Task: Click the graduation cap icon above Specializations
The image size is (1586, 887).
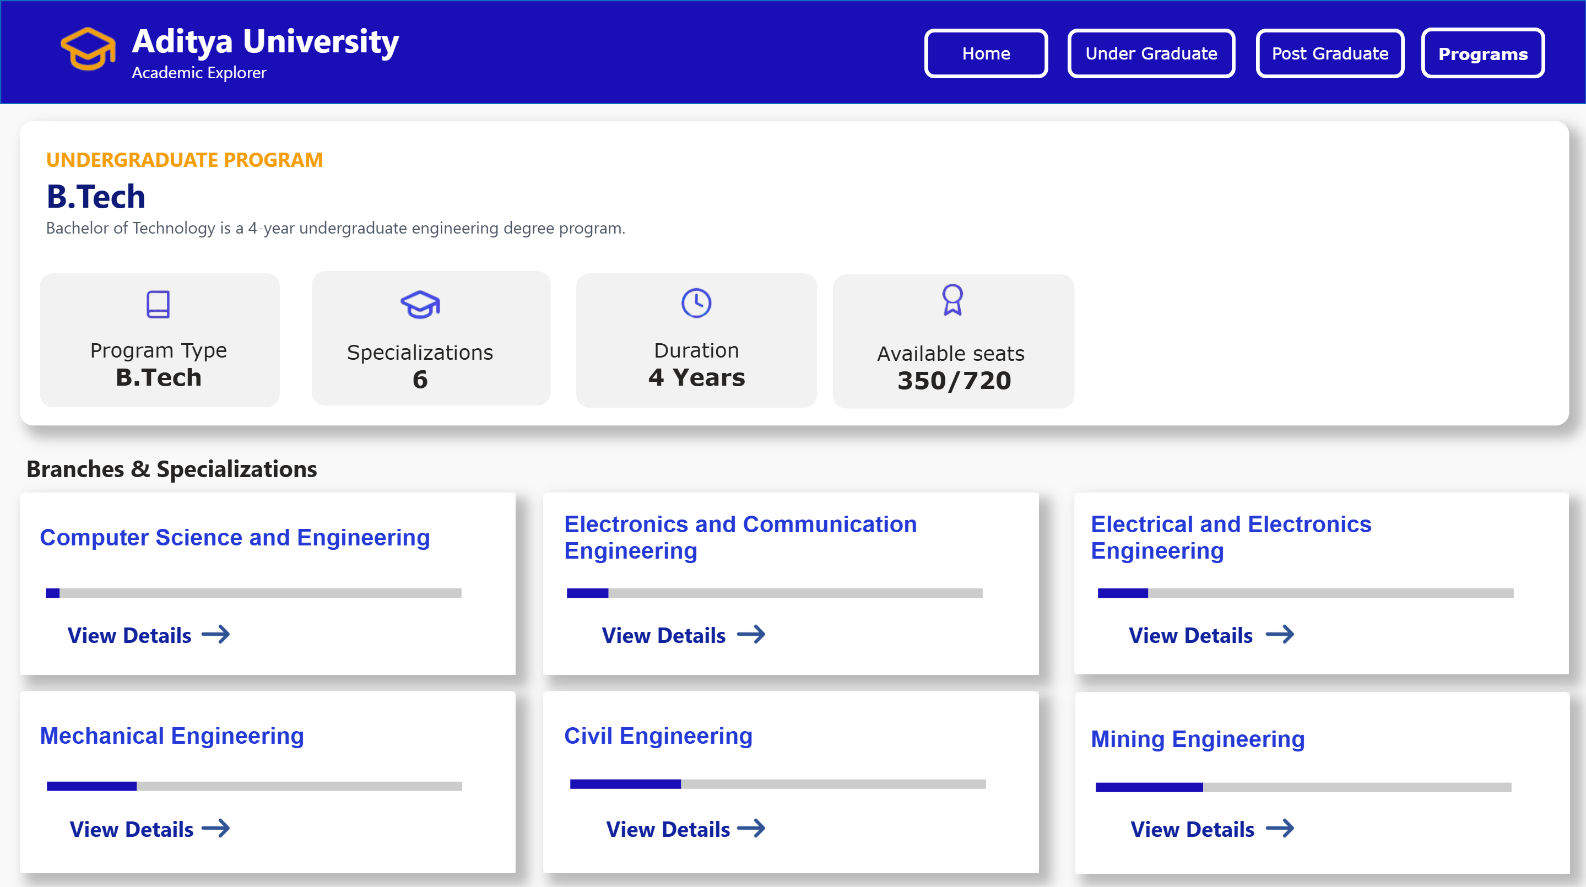Action: [419, 304]
